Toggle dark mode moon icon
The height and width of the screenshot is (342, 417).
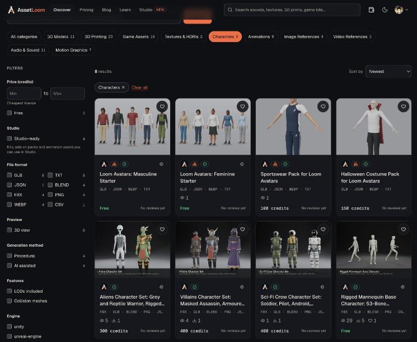click(x=385, y=10)
